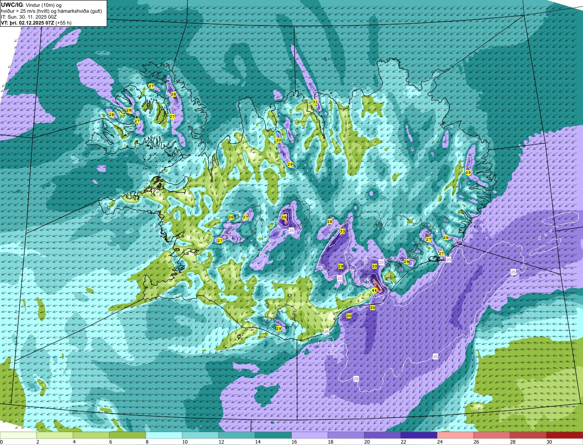Screen dimensions: 583x445
Task: Click the 28–30 m/s red legend swatch
Action: click(528, 435)
